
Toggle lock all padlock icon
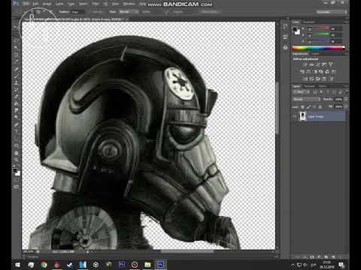(320, 106)
